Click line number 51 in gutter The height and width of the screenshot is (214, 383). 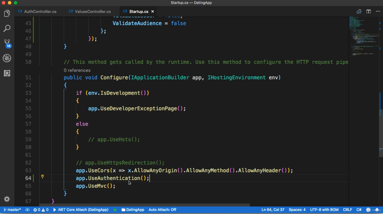click(28, 77)
